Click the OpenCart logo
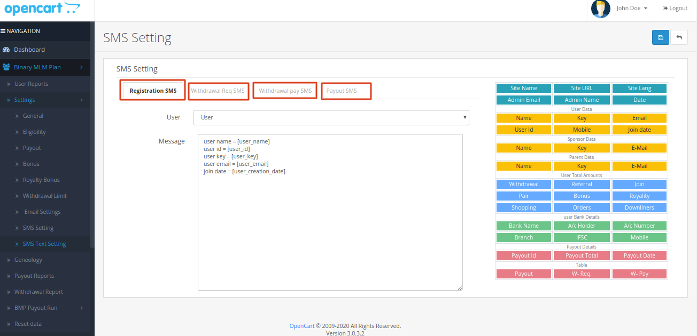The width and height of the screenshot is (697, 336). click(x=42, y=9)
